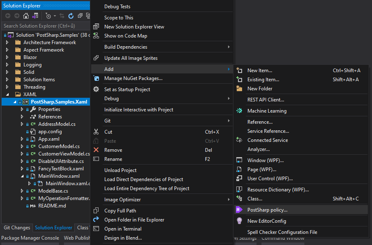Click the Resource Dictionary (WPF) icon
This screenshot has height=245, width=372.
click(239, 189)
